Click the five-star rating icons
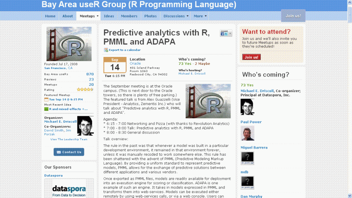352x198 pixels. click(x=85, y=90)
